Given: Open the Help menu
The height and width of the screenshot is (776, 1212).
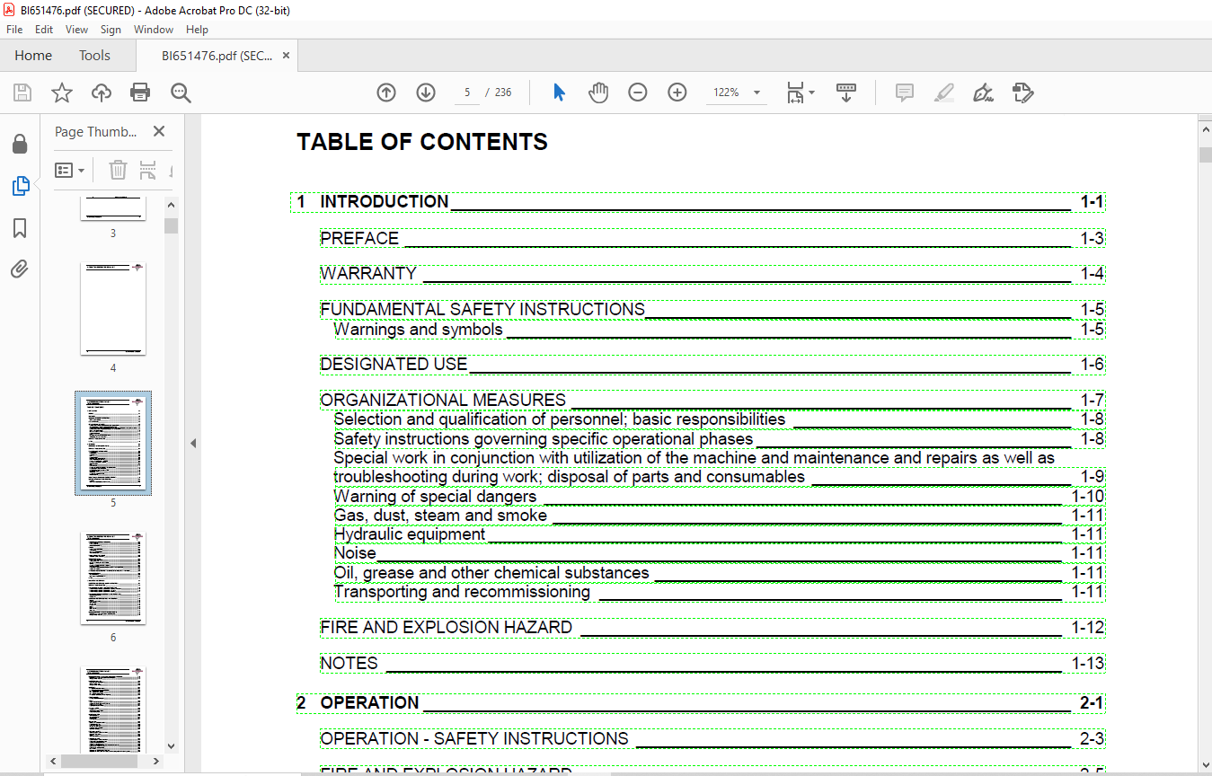Looking at the screenshot, I should coord(197,30).
